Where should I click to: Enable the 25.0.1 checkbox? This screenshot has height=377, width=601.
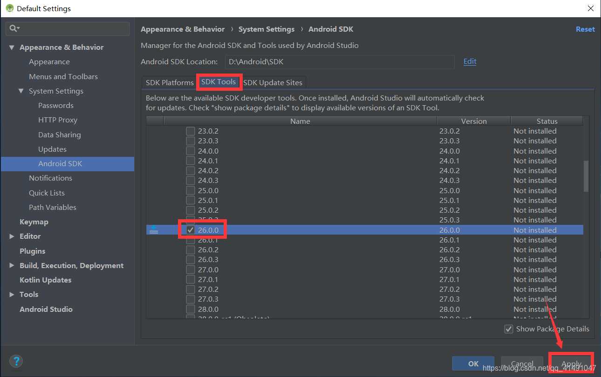coord(191,200)
